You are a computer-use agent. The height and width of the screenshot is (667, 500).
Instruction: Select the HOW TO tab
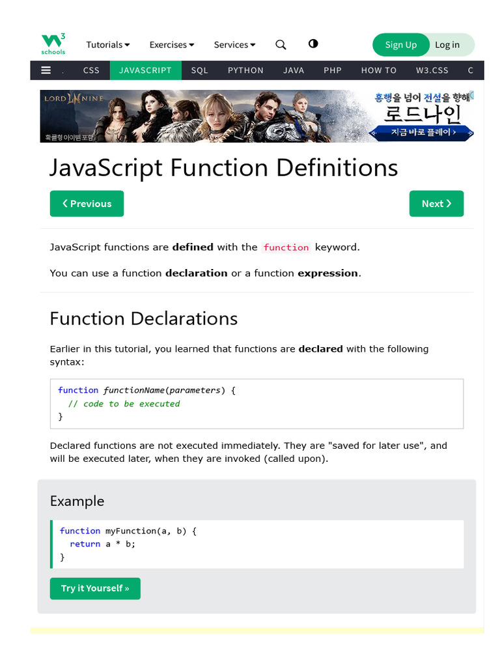click(378, 70)
